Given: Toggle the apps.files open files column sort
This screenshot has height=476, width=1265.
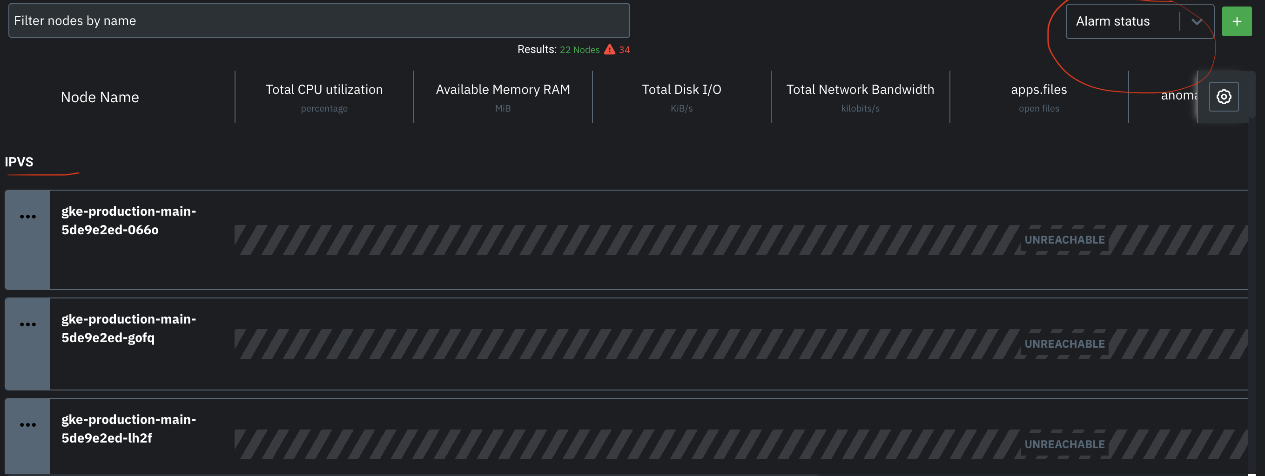Looking at the screenshot, I should tap(1039, 89).
